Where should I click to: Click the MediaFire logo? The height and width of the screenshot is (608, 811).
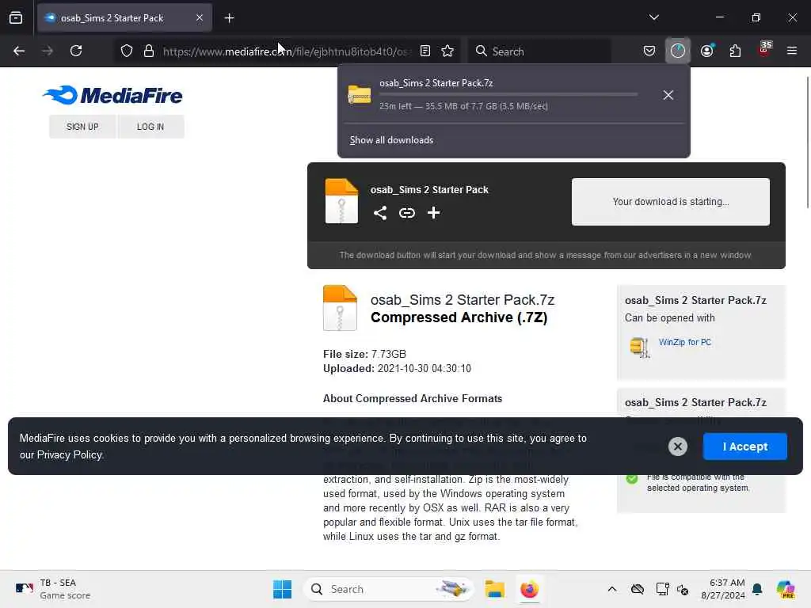click(112, 95)
